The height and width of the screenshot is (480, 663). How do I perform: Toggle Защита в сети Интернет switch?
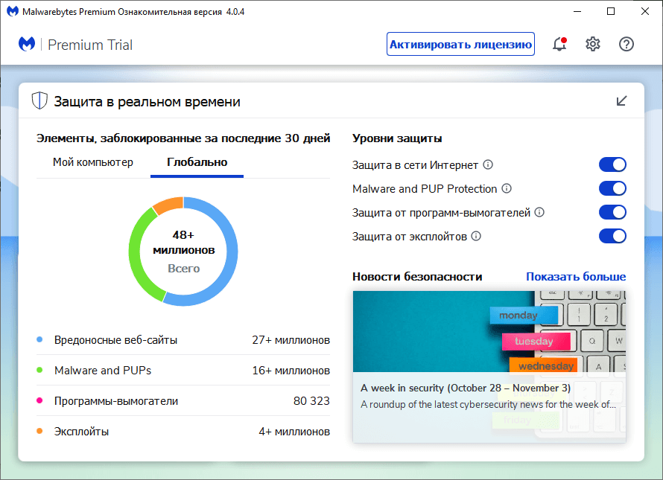click(x=612, y=164)
